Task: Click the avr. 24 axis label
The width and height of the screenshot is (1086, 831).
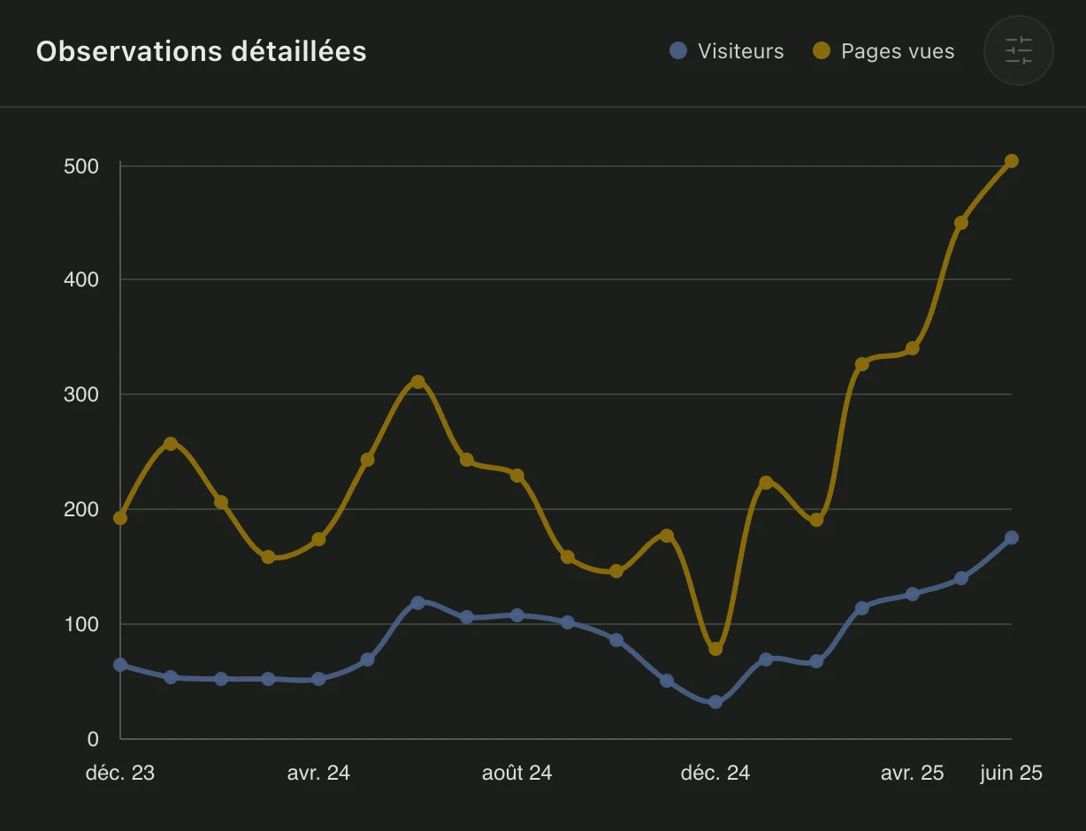Action: pos(318,773)
